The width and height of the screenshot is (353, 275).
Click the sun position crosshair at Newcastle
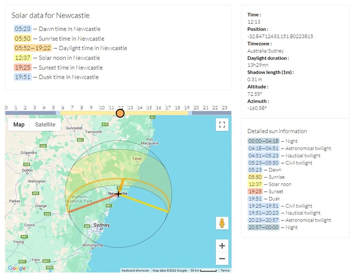pyautogui.click(x=118, y=194)
